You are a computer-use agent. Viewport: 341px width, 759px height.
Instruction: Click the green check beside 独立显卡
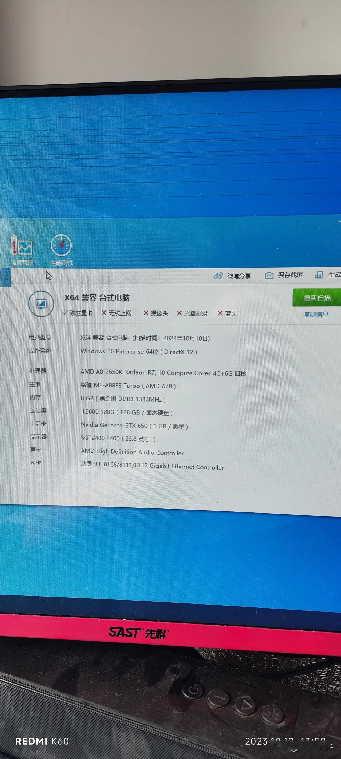tap(65, 313)
